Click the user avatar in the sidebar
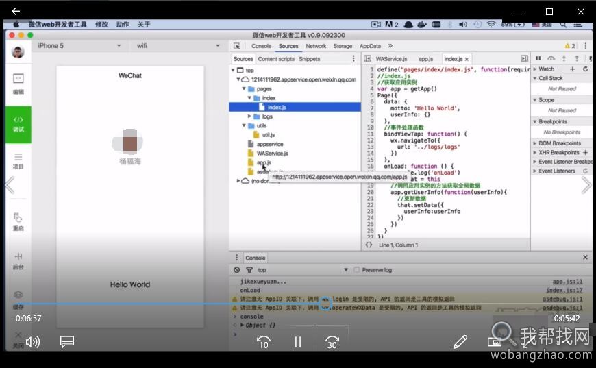The image size is (596, 368). (x=18, y=51)
